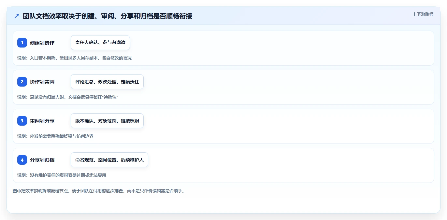Click the note 入口若不明确，常出现多人另存副本
Image resolution: width=447 pixels, height=220 pixels.
coord(75,58)
